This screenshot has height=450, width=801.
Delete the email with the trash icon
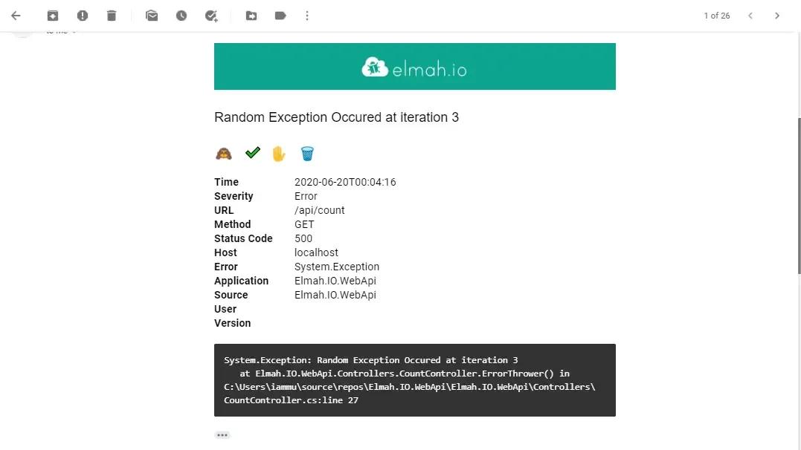(112, 16)
